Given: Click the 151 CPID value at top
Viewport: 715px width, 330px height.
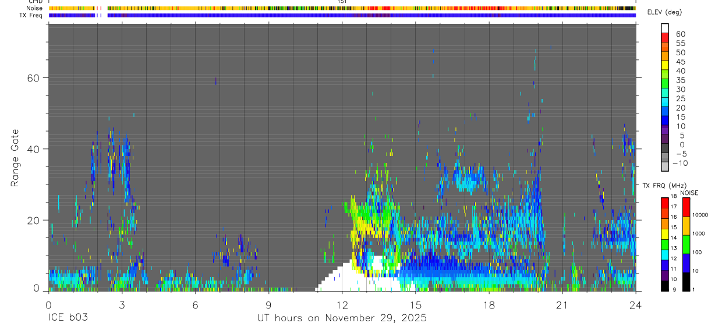Looking at the screenshot, I should point(342,2).
